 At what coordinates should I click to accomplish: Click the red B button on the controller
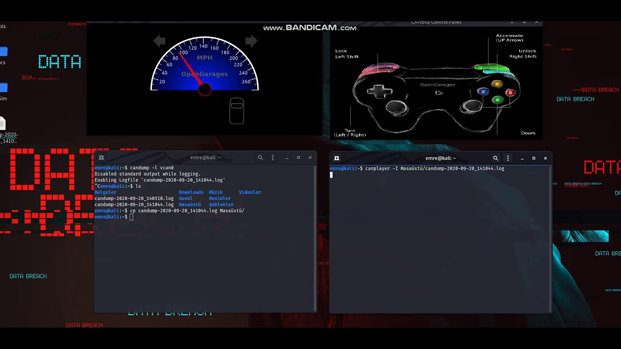510,93
